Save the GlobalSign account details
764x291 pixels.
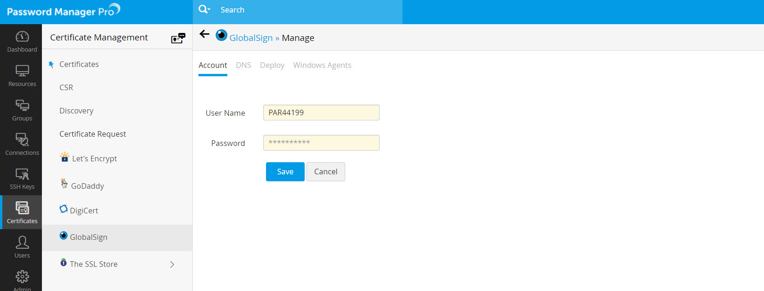285,172
